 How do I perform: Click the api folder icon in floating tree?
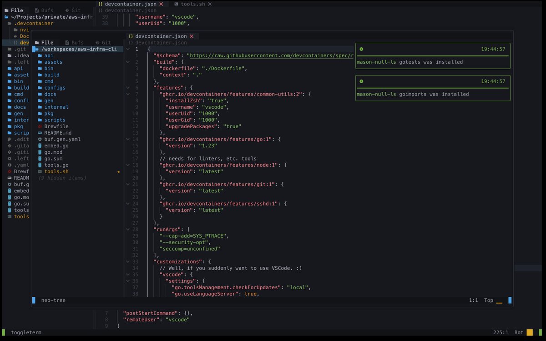pos(40,55)
